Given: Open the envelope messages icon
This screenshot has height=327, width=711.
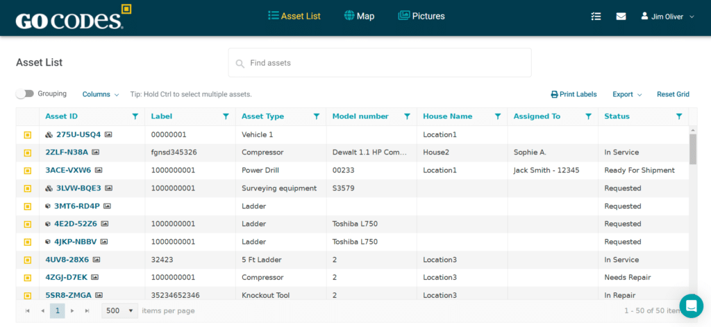Looking at the screenshot, I should [621, 17].
